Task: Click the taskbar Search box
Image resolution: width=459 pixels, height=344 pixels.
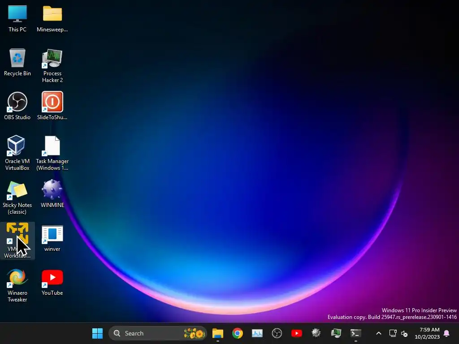Action: 157,333
